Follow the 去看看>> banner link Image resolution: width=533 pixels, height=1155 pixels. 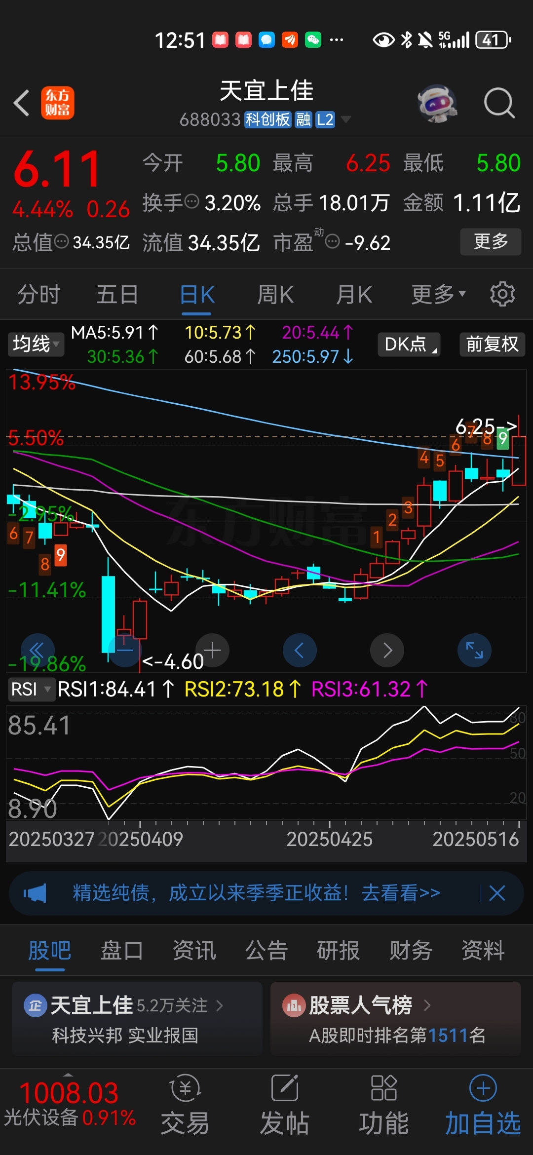(x=401, y=893)
